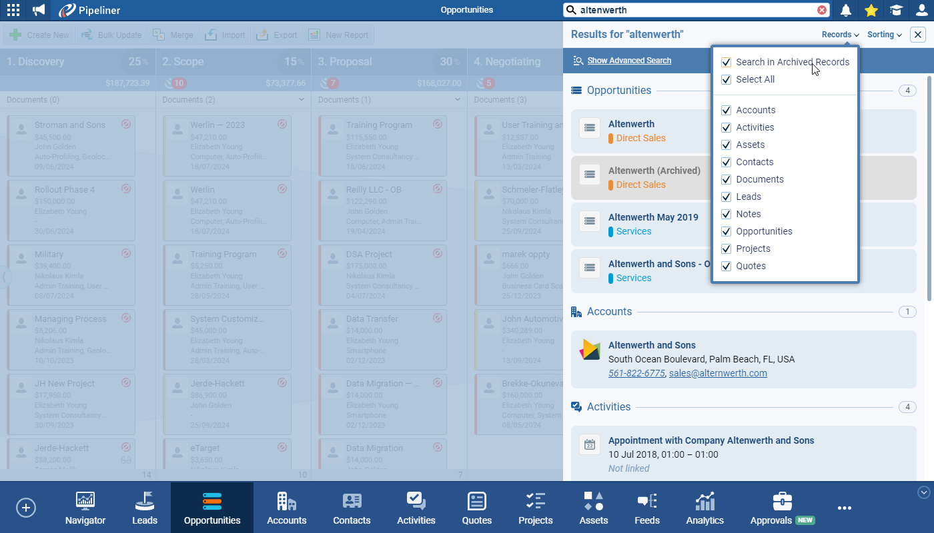Switch to the Accounts tab
This screenshot has height=533, width=934.
click(x=286, y=508)
